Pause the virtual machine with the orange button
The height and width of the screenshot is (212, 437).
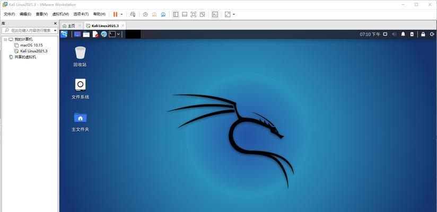click(x=115, y=14)
